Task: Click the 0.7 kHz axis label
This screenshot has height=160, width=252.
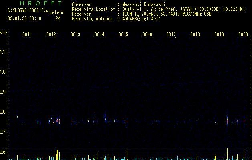Action: click(3, 132)
